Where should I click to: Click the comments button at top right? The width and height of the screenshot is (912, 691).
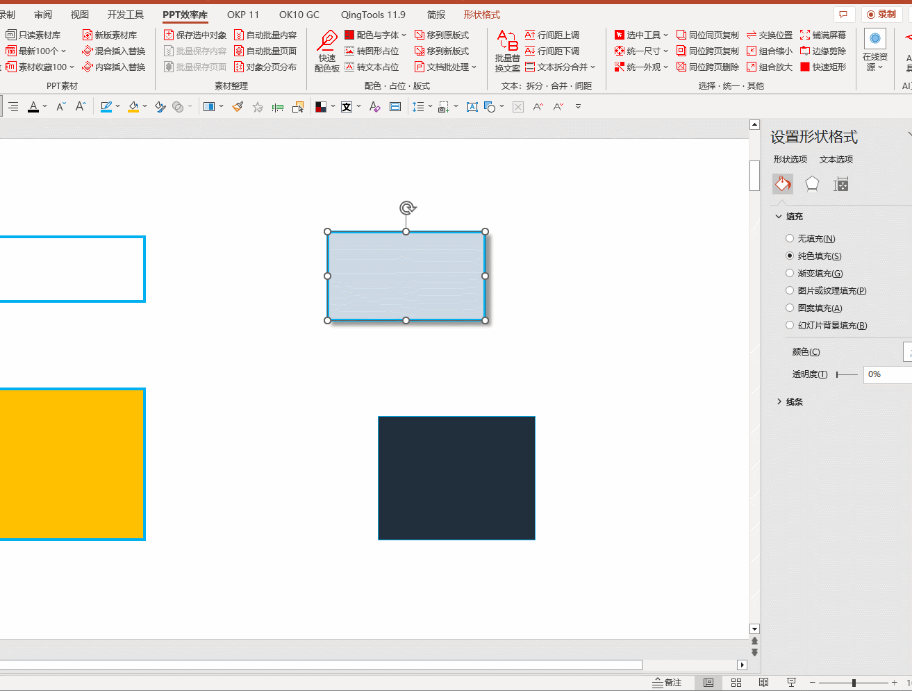tap(844, 14)
